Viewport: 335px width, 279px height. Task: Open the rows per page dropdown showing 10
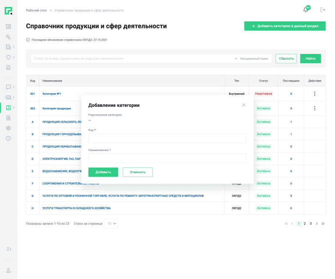point(111,223)
